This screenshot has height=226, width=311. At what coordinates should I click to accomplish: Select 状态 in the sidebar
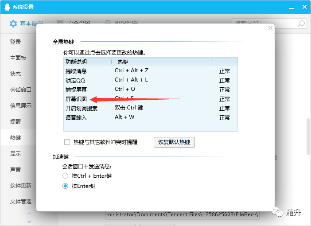pos(16,74)
